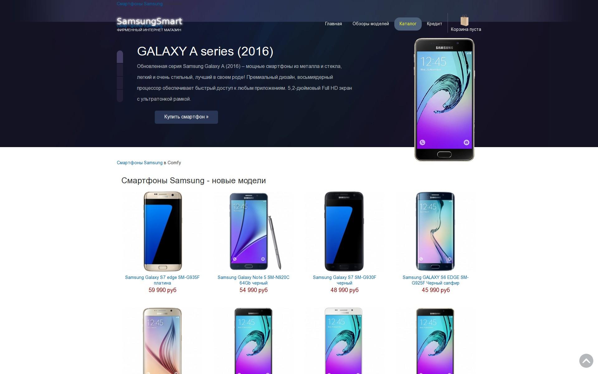
Task: Click the Galaxy S7 edge platinum thumbnail
Action: (163, 231)
